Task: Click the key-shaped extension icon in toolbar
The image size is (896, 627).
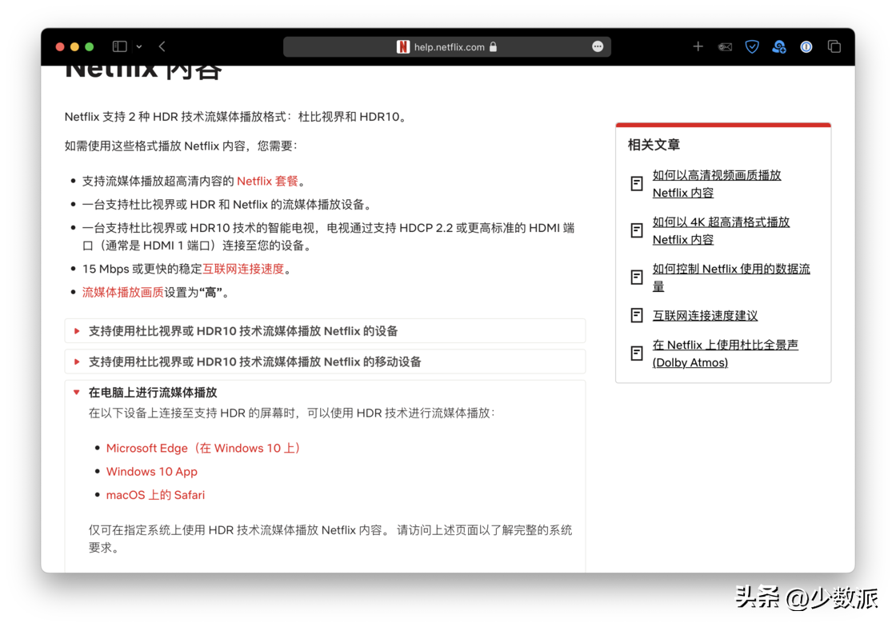Action: coord(725,47)
